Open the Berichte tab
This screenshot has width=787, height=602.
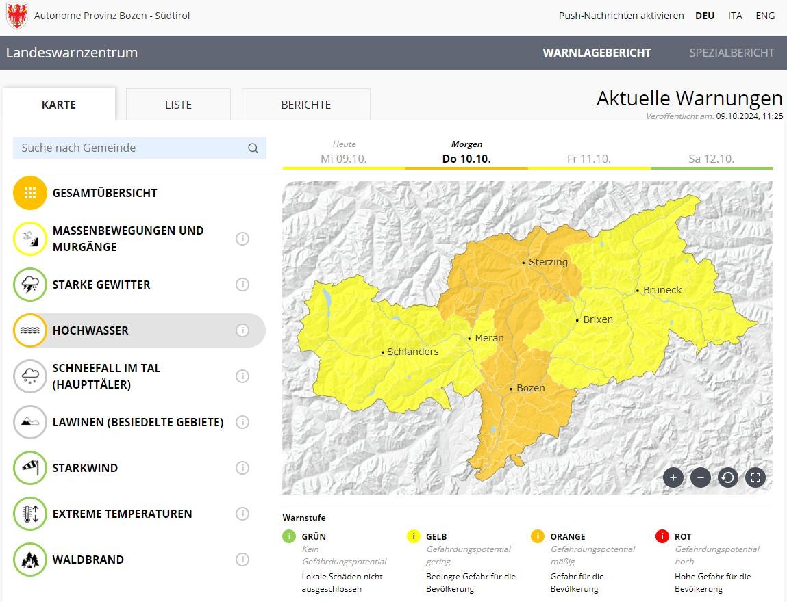305,105
